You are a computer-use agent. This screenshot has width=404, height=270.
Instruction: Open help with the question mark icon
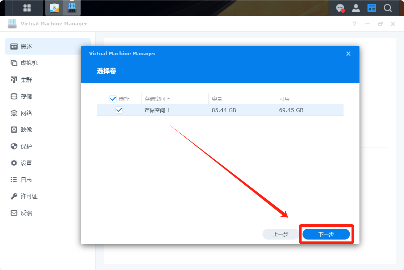[355, 24]
